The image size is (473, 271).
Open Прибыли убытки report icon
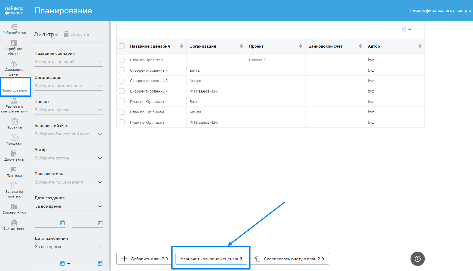[x=14, y=43]
